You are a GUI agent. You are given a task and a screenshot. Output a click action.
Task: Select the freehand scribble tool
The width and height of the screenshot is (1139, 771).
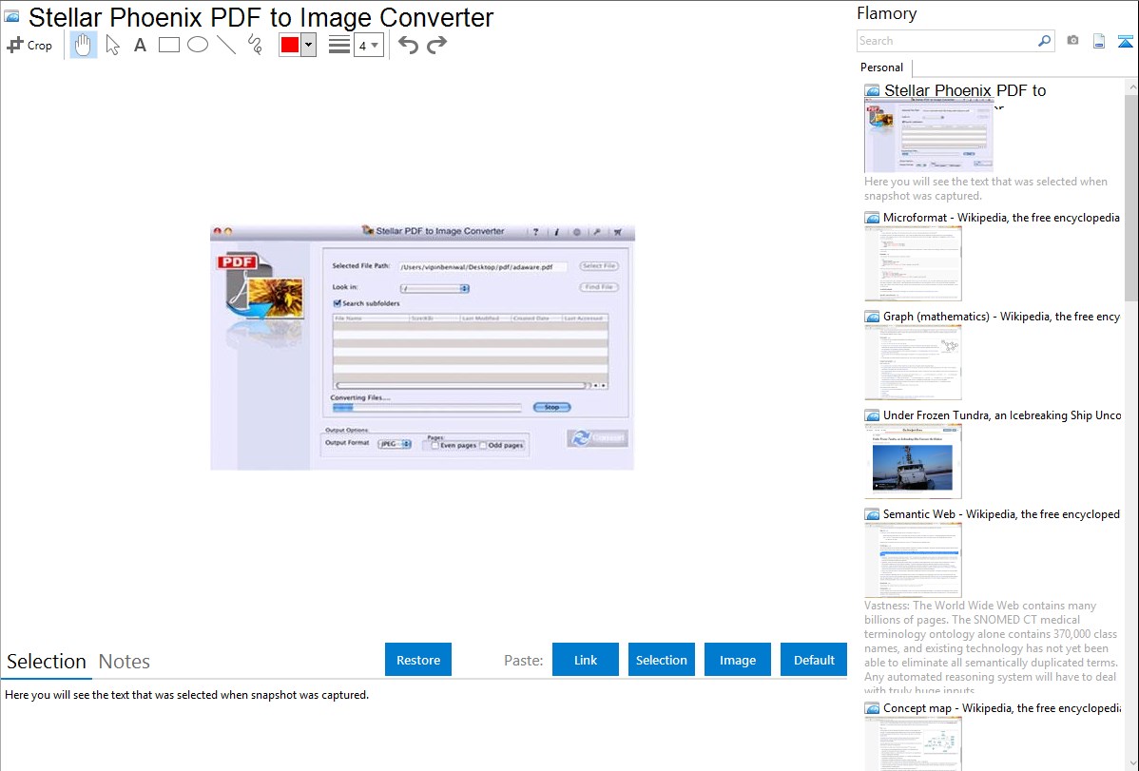[x=255, y=45]
